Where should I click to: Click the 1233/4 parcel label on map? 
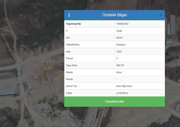click(x=47, y=64)
